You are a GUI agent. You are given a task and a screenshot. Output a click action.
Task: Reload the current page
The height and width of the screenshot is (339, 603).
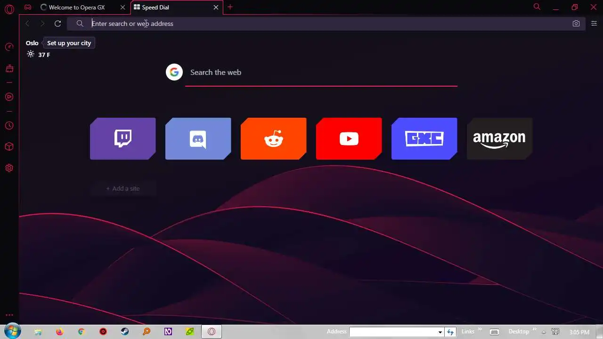point(57,24)
